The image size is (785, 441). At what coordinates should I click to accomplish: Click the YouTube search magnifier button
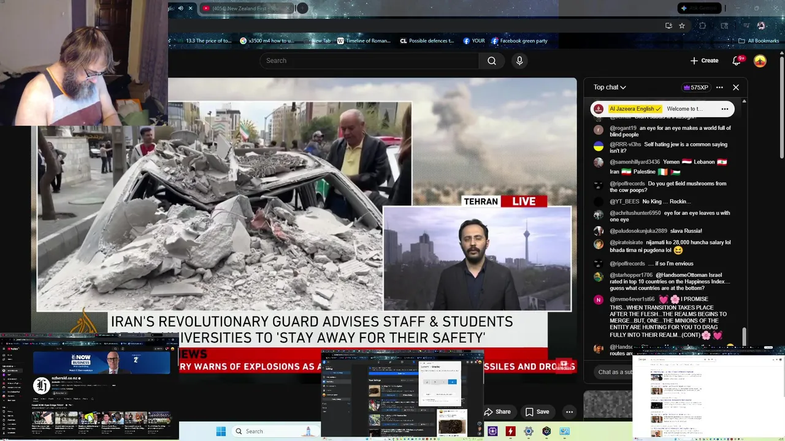tap(491, 61)
